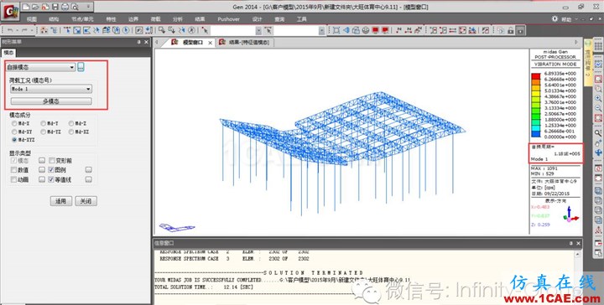Open the Print preview magnifier icon

[x=75, y=7]
